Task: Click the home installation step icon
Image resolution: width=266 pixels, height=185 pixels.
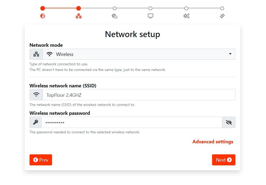Action: (114, 16)
